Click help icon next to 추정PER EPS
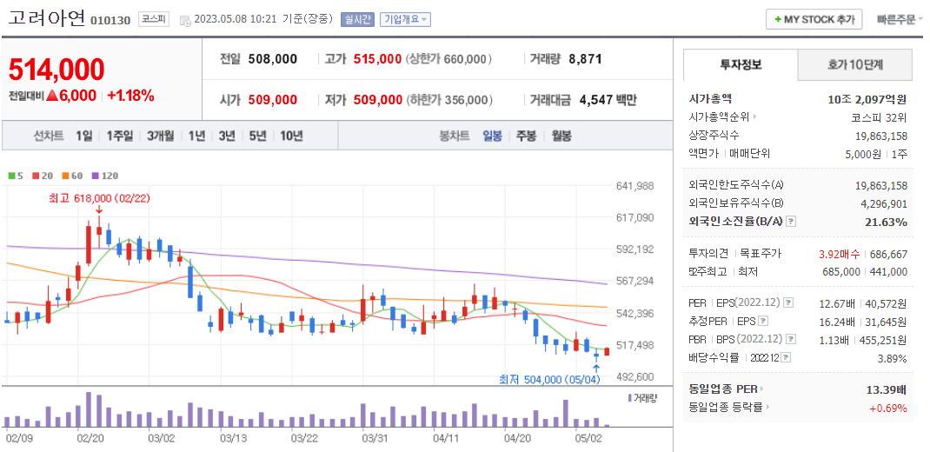 coord(763,321)
